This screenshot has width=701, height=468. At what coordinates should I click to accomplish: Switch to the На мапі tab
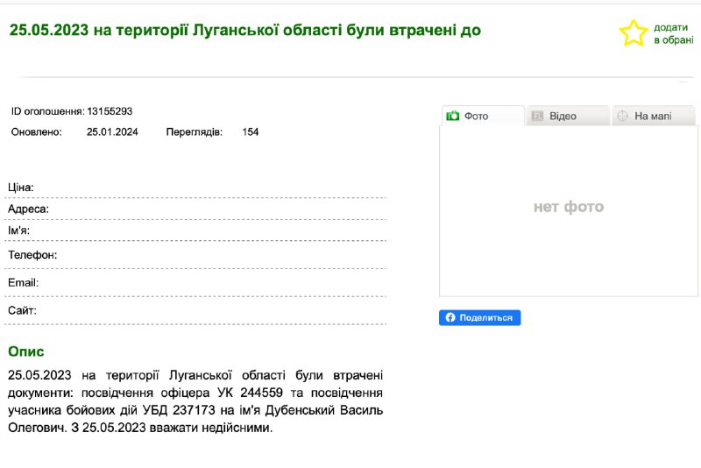[x=653, y=116]
